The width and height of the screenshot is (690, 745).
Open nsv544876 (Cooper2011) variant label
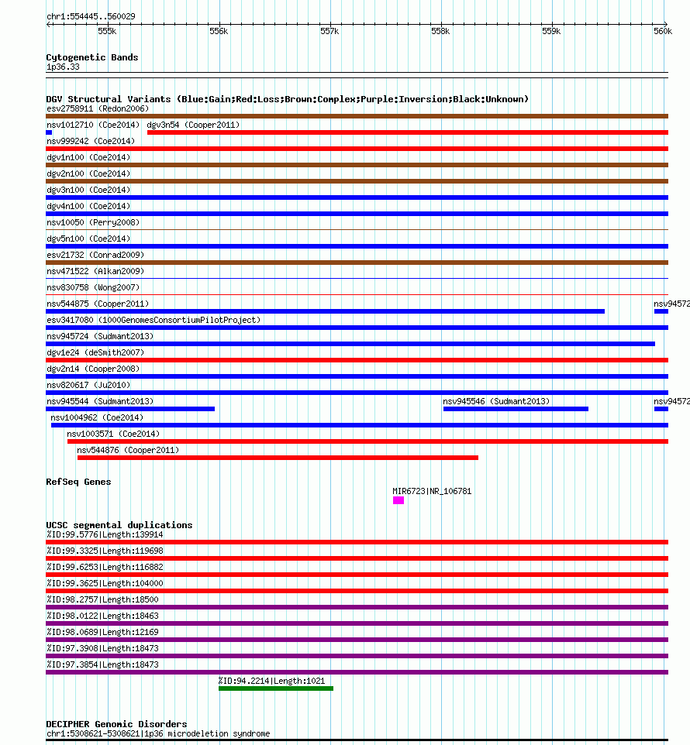pyautogui.click(x=128, y=450)
